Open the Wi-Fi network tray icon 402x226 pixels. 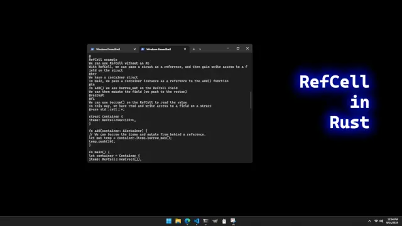point(376,221)
